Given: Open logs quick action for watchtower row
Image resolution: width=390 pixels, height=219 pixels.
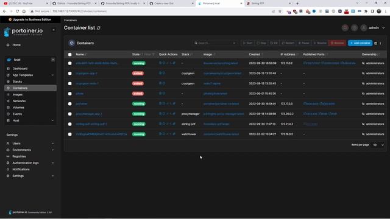Looking at the screenshot, I should 160,134.
